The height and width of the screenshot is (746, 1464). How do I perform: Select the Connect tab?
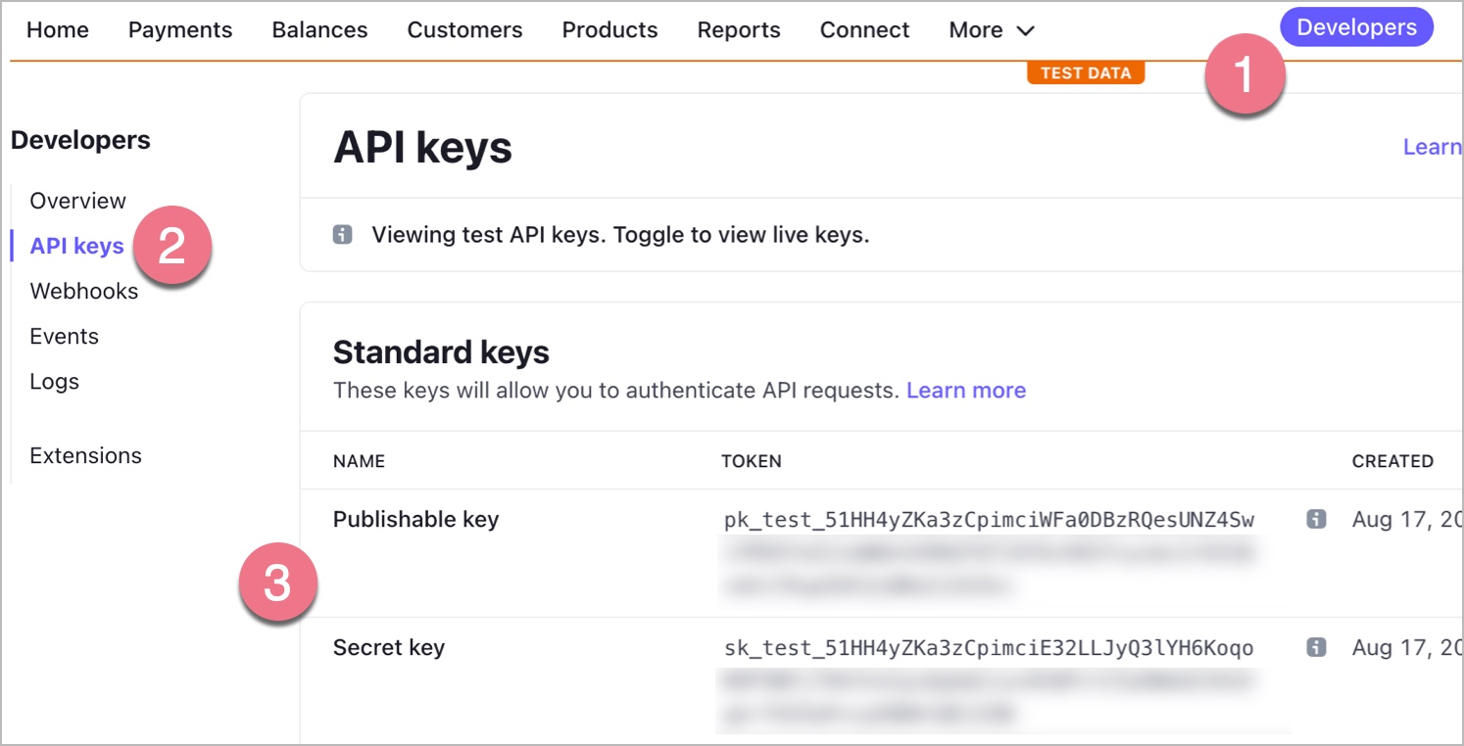pos(864,30)
